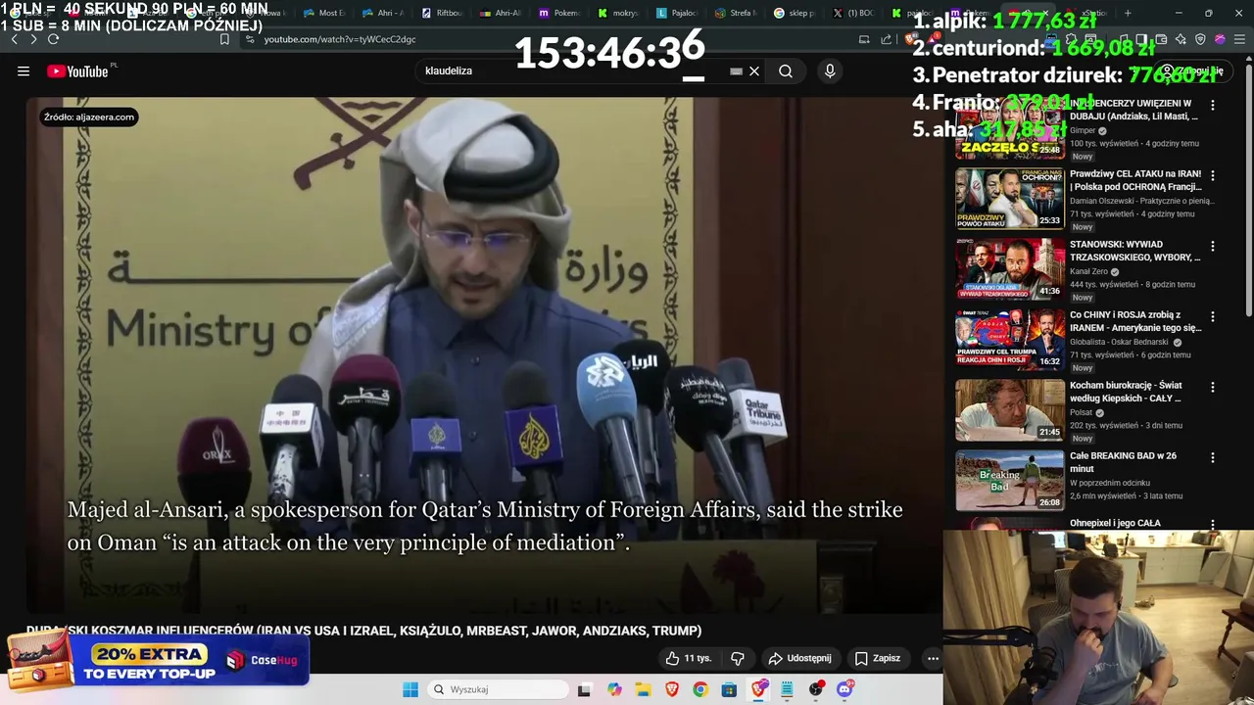This screenshot has height=705, width=1254.
Task: Go forward in browser history
Action: 33,39
